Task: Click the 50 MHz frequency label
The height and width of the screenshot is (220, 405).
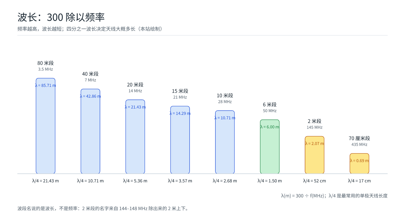Action: point(270,111)
